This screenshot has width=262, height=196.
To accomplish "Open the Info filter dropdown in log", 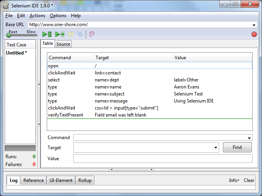I will pos(234,180).
